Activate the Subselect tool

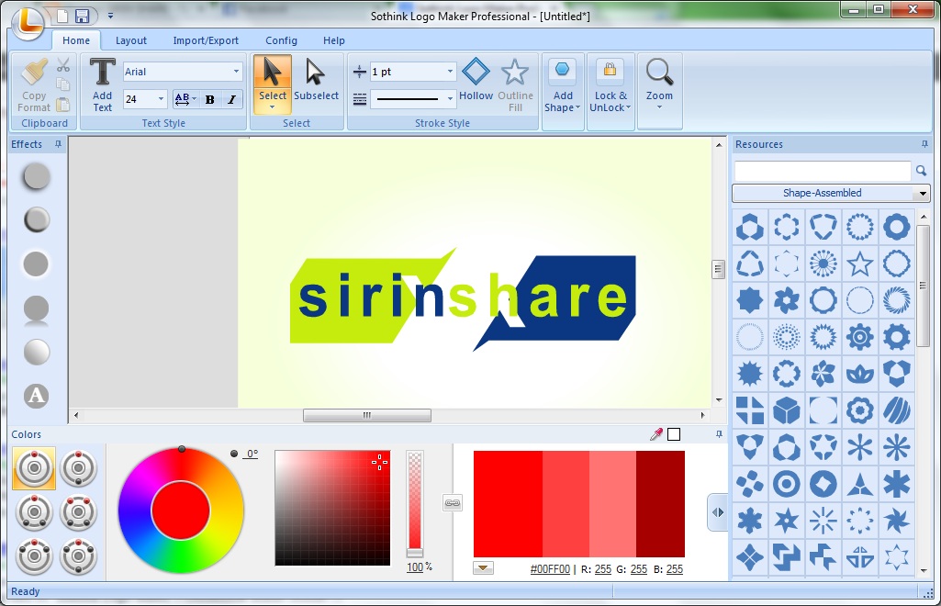pyautogui.click(x=316, y=83)
